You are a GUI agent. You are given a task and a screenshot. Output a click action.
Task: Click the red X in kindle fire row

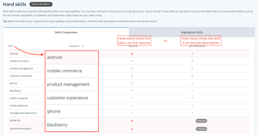(x=132, y=121)
